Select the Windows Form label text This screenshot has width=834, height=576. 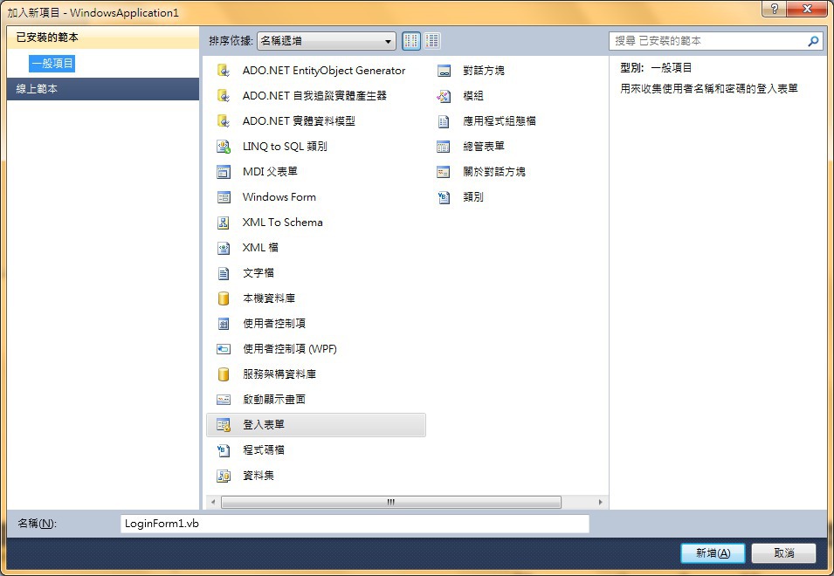click(x=279, y=197)
